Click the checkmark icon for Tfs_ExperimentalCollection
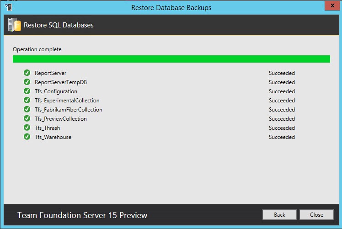This screenshot has width=342, height=229. [x=27, y=101]
